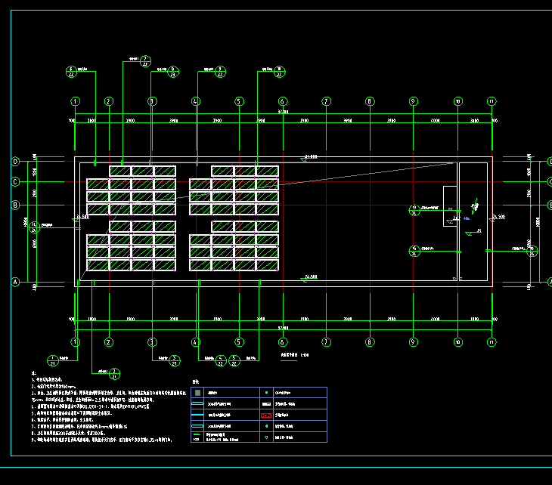Viewport: 552px width, 485px height.
Task: Select the top-left hatched solar panel
Action: (120, 171)
